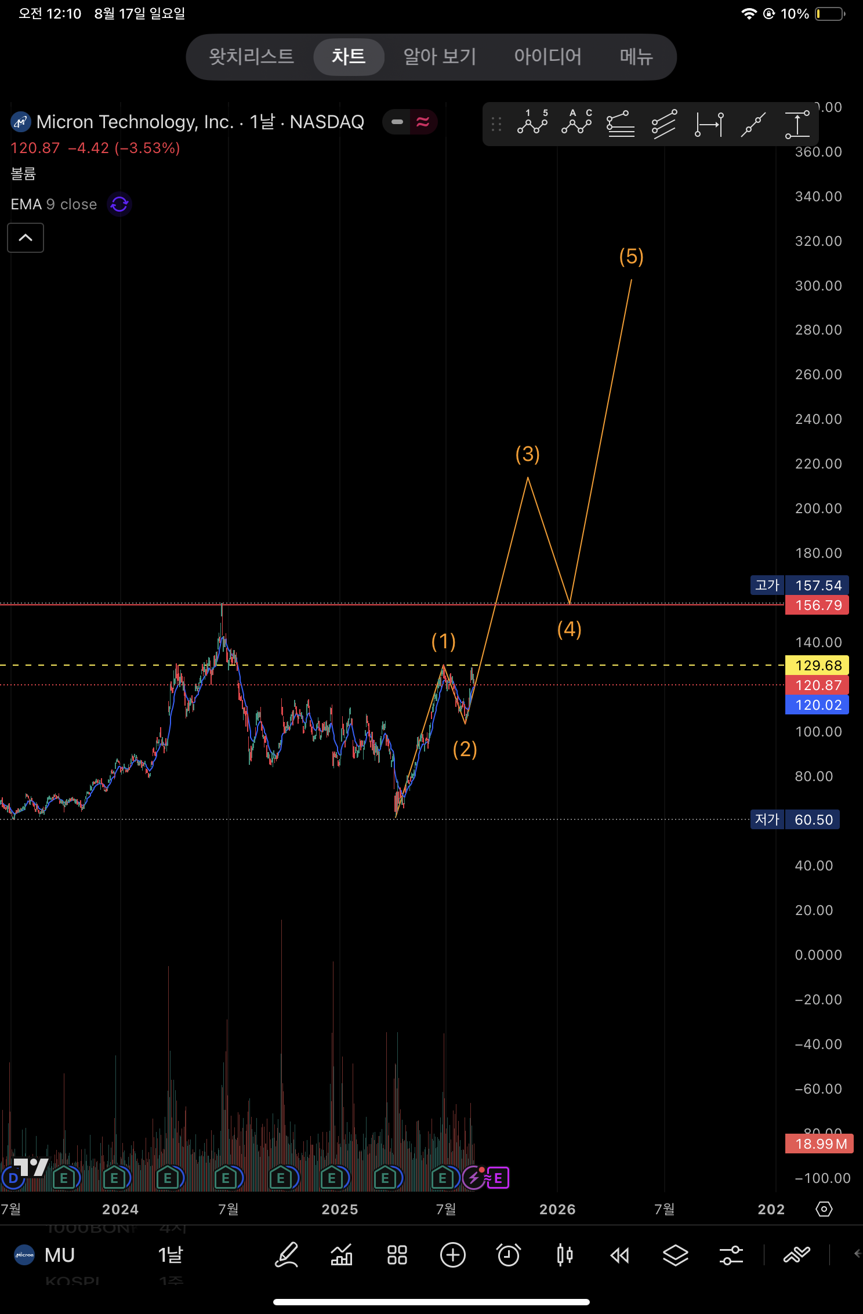This screenshot has width=863, height=1314.
Task: Tap the 고가 157.54 high price label
Action: pos(800,585)
